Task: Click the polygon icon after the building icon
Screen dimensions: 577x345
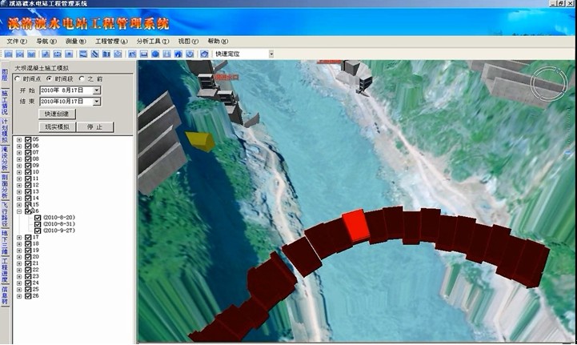Action: pyautogui.click(x=118, y=54)
